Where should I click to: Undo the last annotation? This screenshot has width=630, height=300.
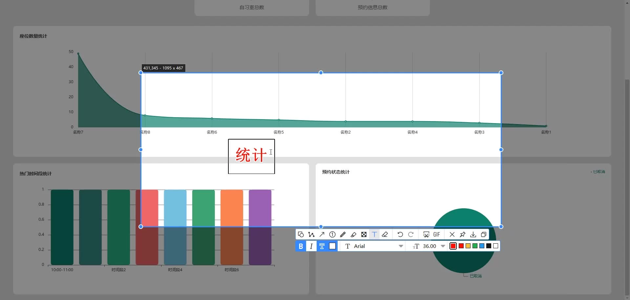click(x=400, y=234)
